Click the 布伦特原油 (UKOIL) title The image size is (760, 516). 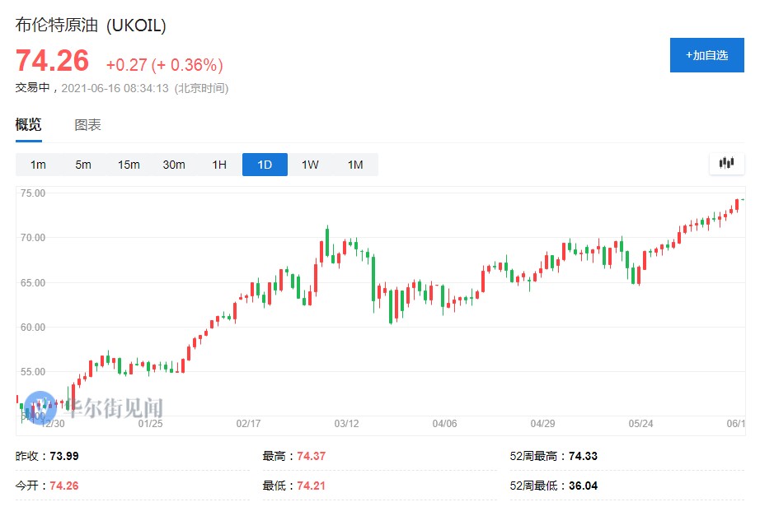[x=91, y=26]
